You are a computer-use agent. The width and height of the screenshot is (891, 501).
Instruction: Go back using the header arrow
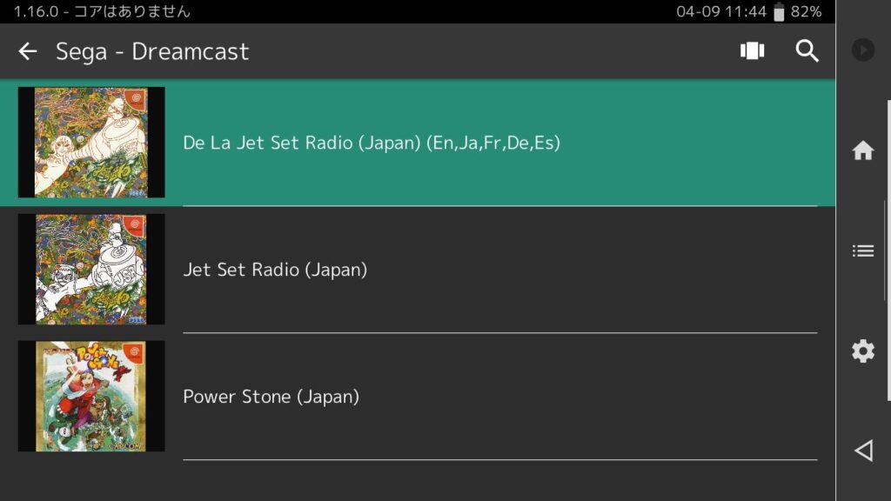tap(27, 51)
